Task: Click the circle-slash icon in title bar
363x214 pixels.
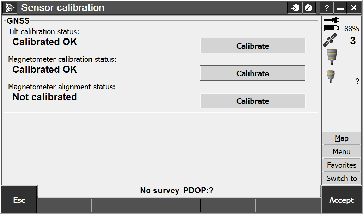Action: (x=309, y=8)
